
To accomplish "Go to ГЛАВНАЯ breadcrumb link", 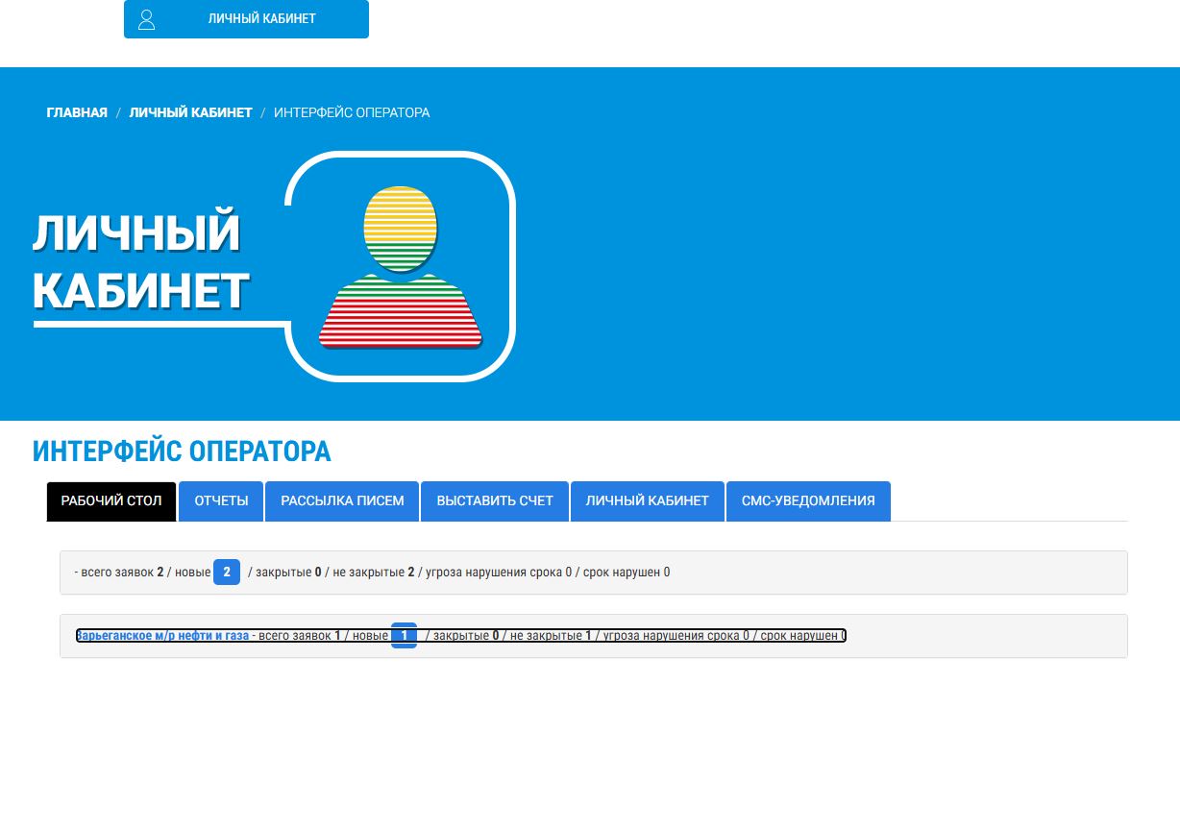I will click(77, 112).
